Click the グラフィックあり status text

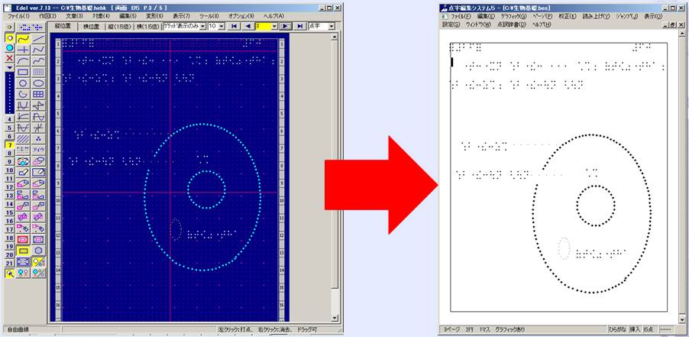tap(509, 329)
